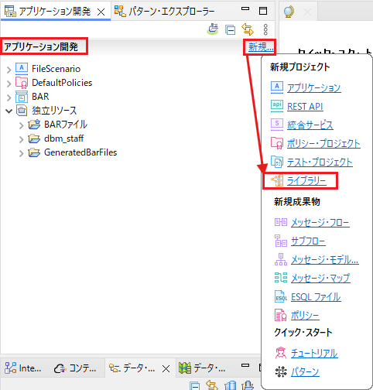
Task: Switch to パターン・エクスプローラー tab
Action: pyautogui.click(x=165, y=12)
